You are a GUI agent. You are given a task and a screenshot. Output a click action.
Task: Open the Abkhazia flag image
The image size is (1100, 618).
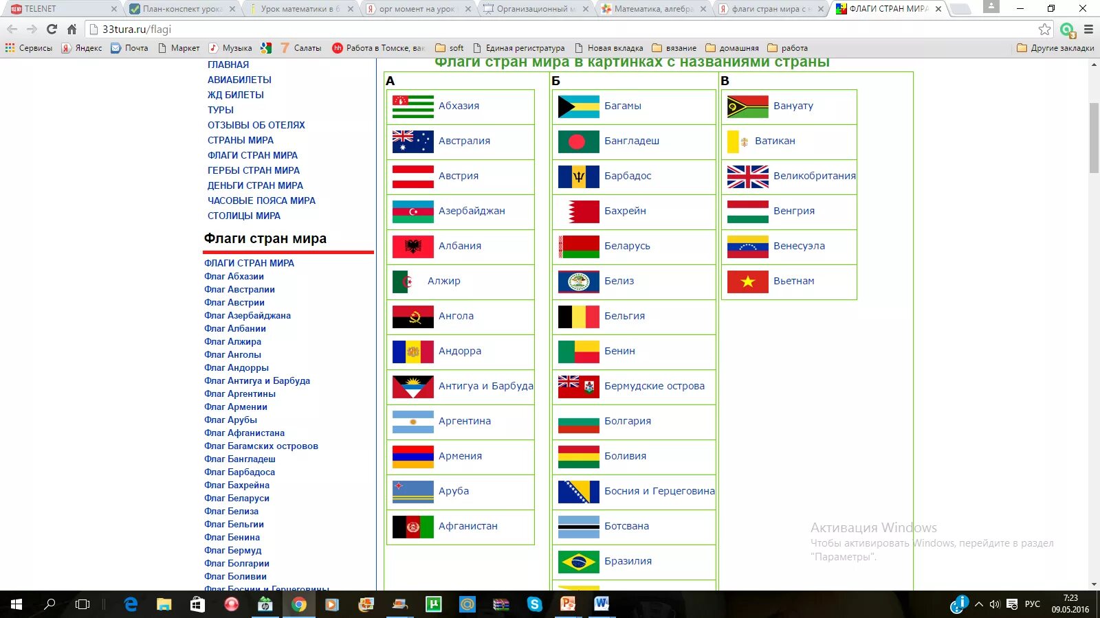pyautogui.click(x=412, y=106)
